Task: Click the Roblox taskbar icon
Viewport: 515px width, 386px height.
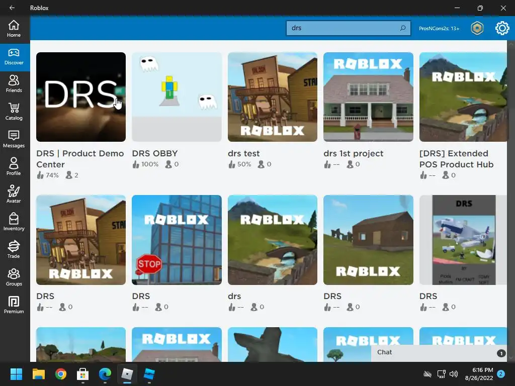Action: point(127,374)
